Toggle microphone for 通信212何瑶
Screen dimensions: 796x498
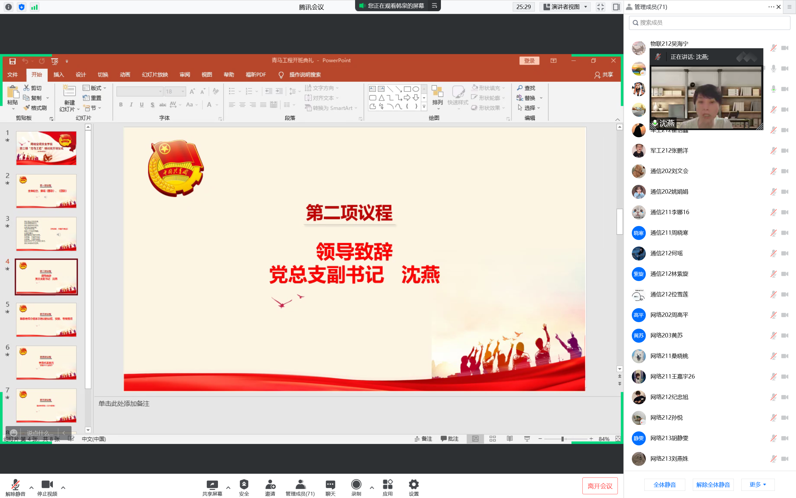pos(774,253)
